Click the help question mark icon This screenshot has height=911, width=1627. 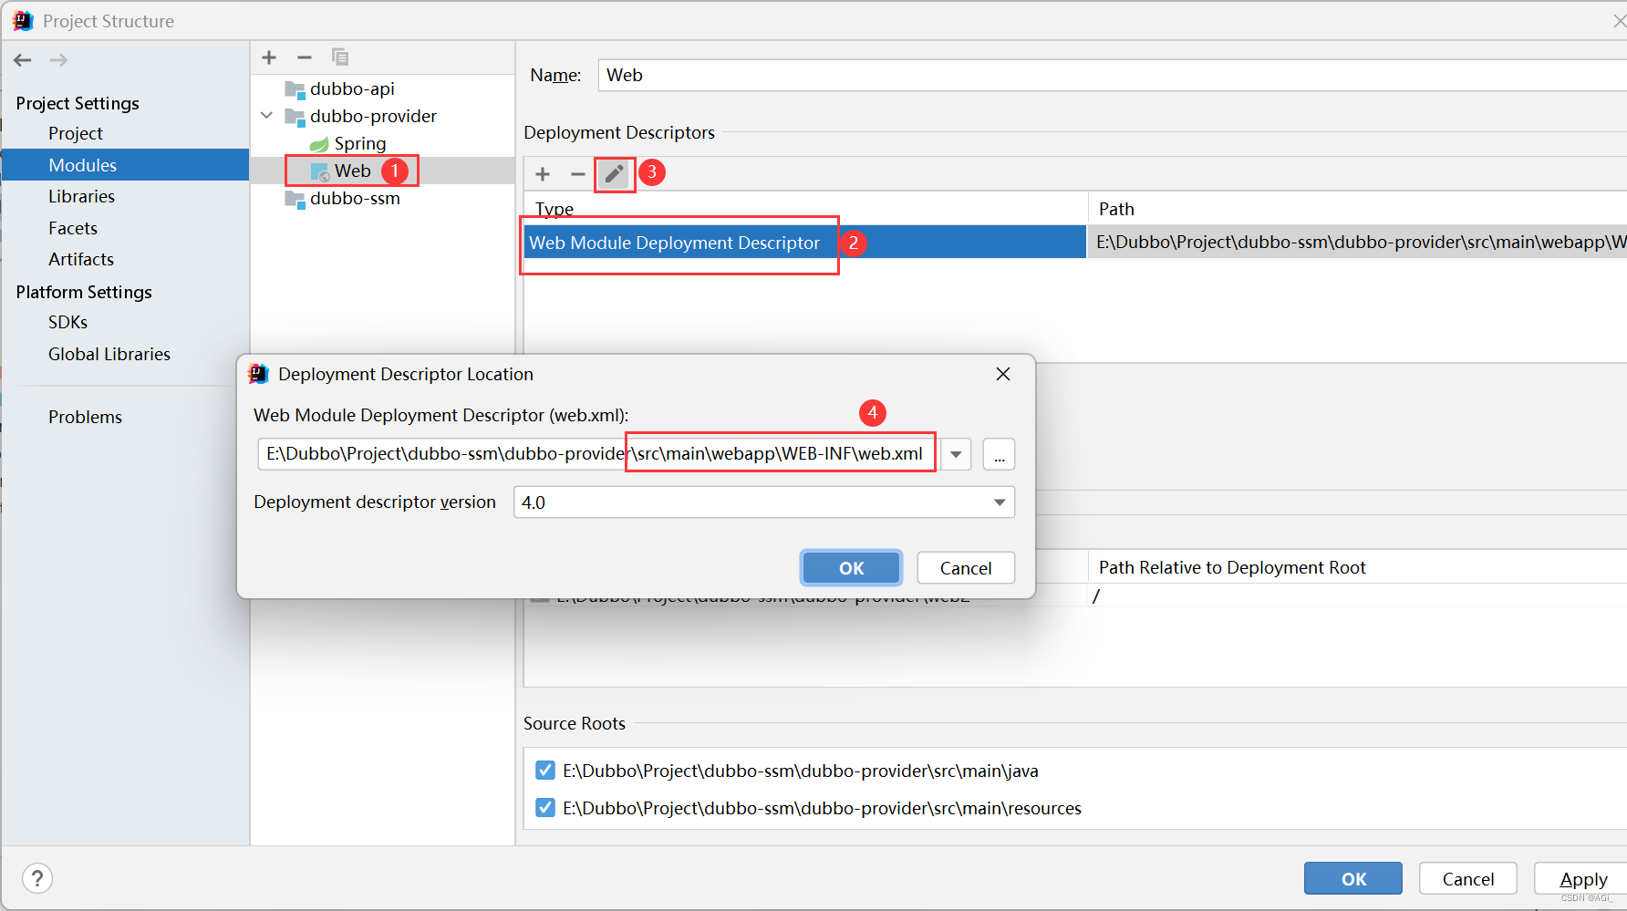tap(36, 877)
